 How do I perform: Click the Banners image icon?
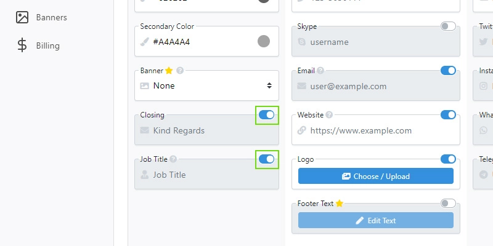coord(22,18)
